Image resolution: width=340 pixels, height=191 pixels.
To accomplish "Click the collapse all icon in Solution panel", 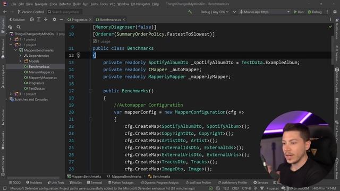I will click(x=46, y=20).
